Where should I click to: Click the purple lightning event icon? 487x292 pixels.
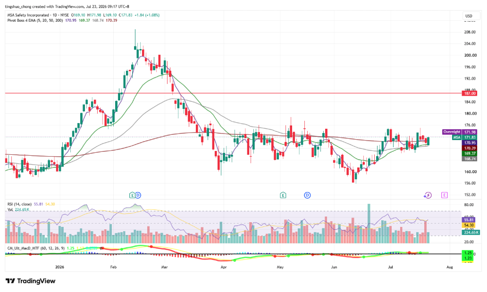(428, 195)
